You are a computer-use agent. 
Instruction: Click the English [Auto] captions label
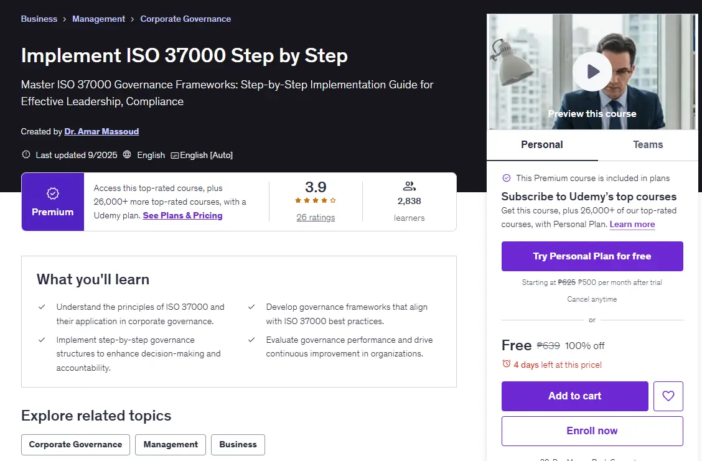pyautogui.click(x=207, y=155)
